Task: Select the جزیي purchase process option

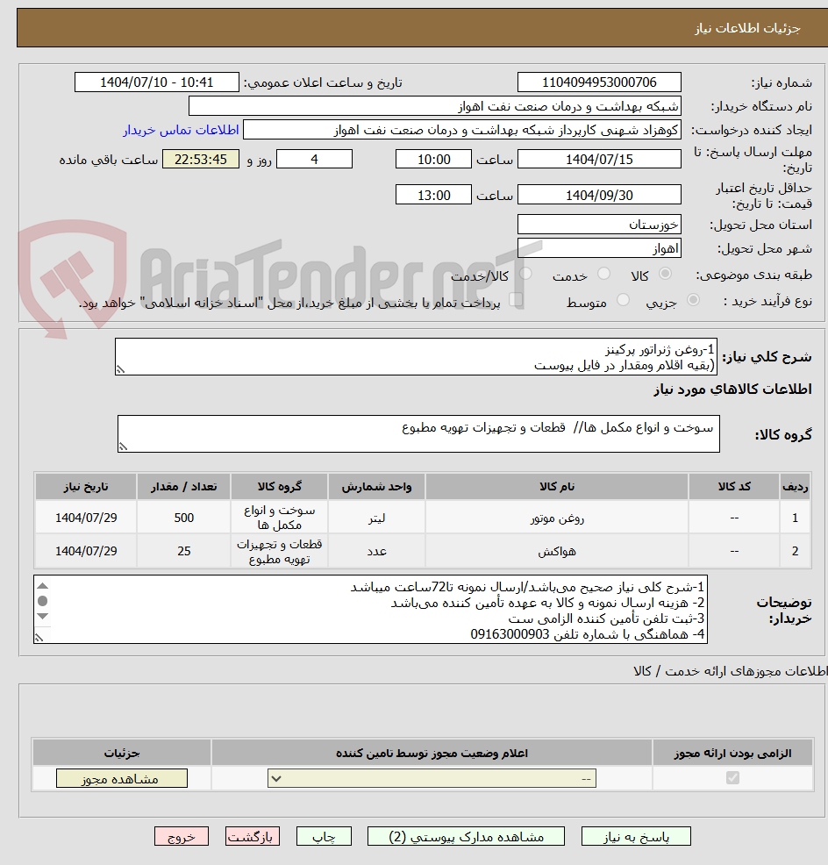Action: [x=695, y=299]
